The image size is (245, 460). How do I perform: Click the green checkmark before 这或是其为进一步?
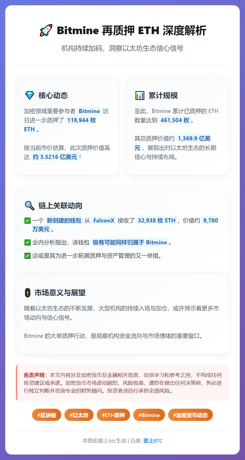[x=27, y=256]
